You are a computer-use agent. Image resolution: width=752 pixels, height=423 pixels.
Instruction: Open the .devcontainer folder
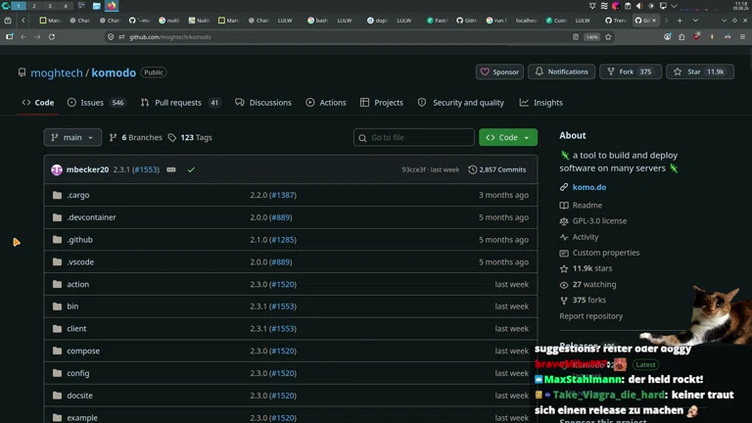(x=92, y=217)
